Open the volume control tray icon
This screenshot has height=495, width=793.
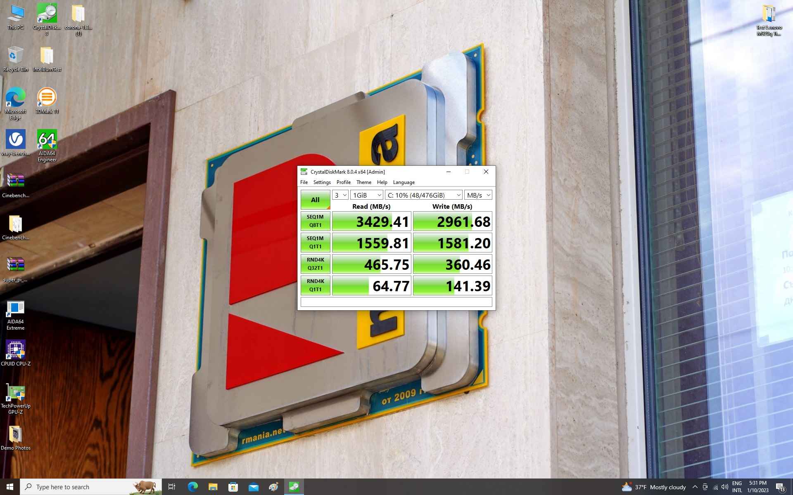(725, 487)
